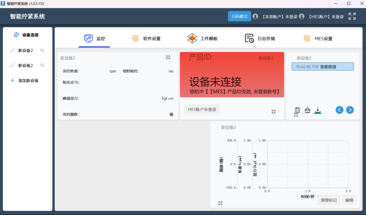Click the app logo in the title bar

pos(3,4)
